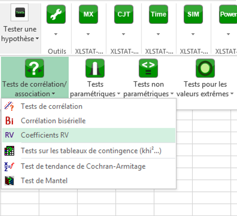This screenshot has width=237, height=216.
Task: Click the Test de Mantel cube icon
Action: 9,181
